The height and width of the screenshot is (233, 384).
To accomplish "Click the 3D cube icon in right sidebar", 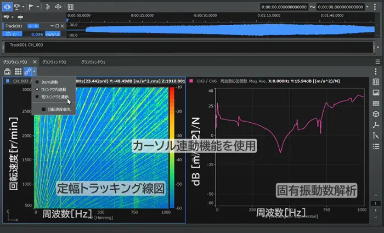I will tap(376, 113).
